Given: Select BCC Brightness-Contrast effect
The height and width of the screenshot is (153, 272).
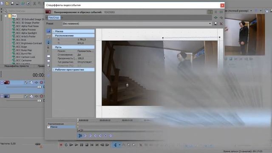Looking at the screenshot, I should pyautogui.click(x=29, y=43).
